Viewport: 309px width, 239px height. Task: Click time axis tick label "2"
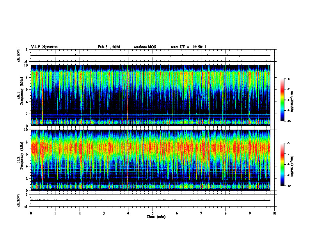tap(80, 213)
